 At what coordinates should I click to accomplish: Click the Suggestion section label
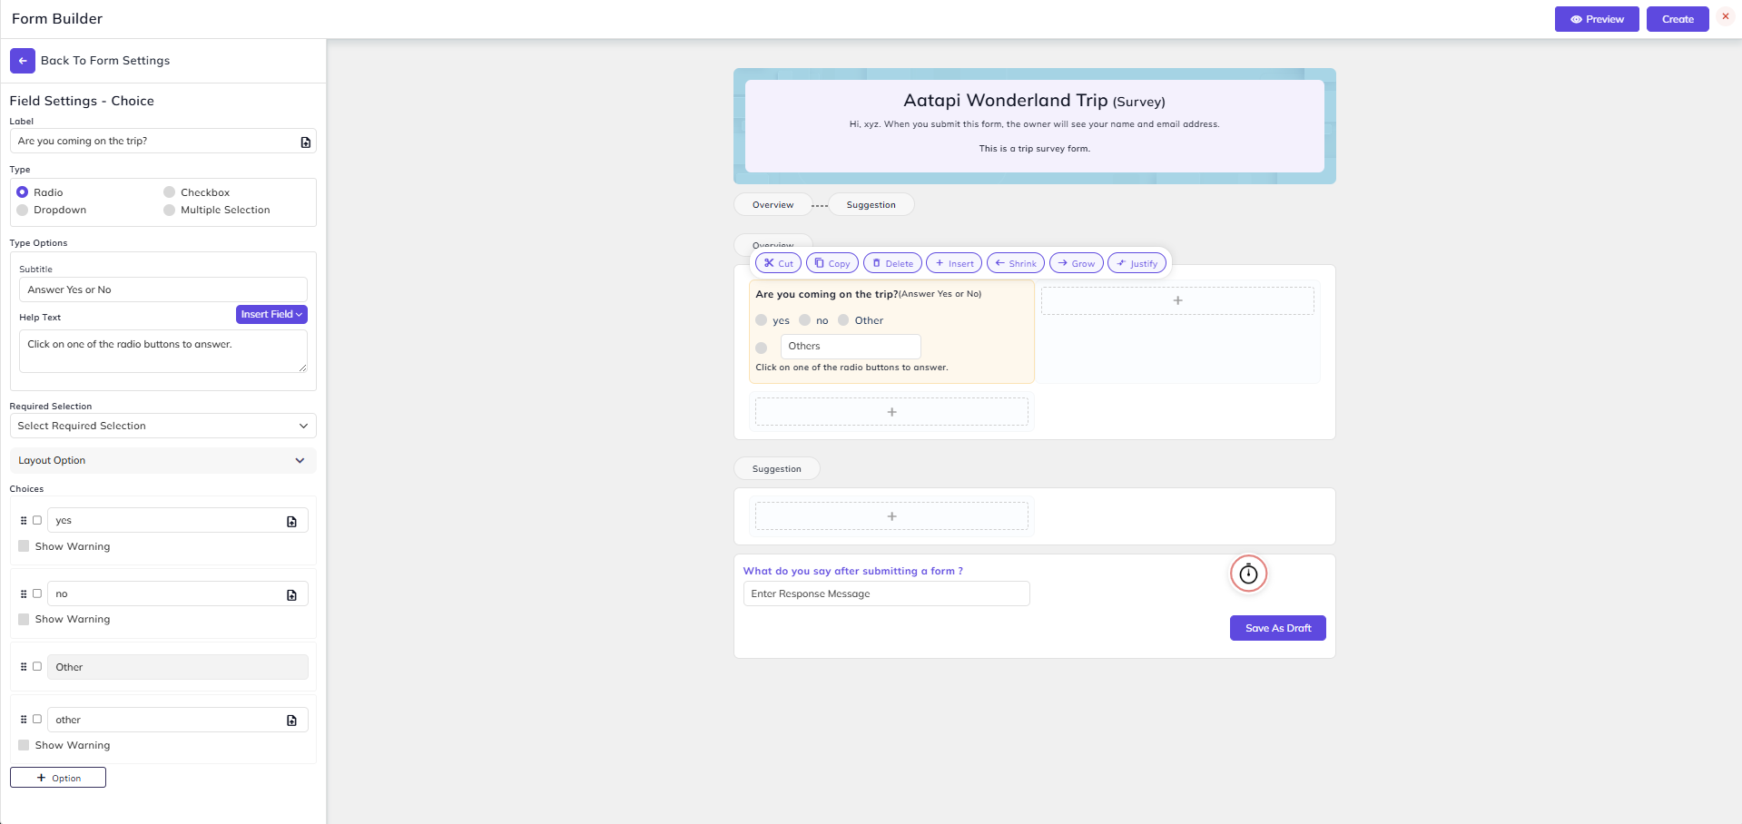(776, 469)
